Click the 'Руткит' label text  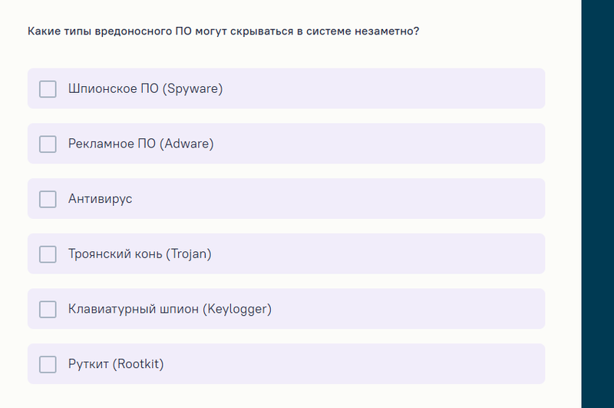tap(88, 364)
